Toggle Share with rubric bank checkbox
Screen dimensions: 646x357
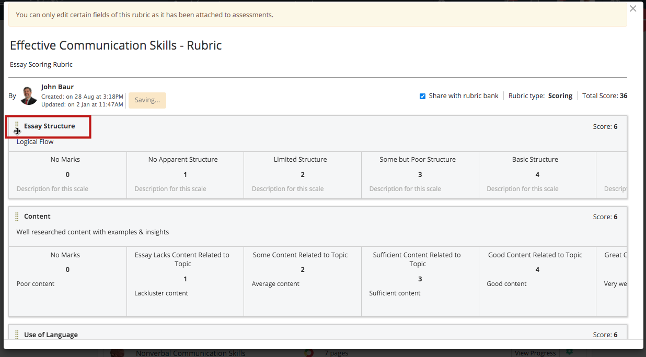tap(422, 96)
